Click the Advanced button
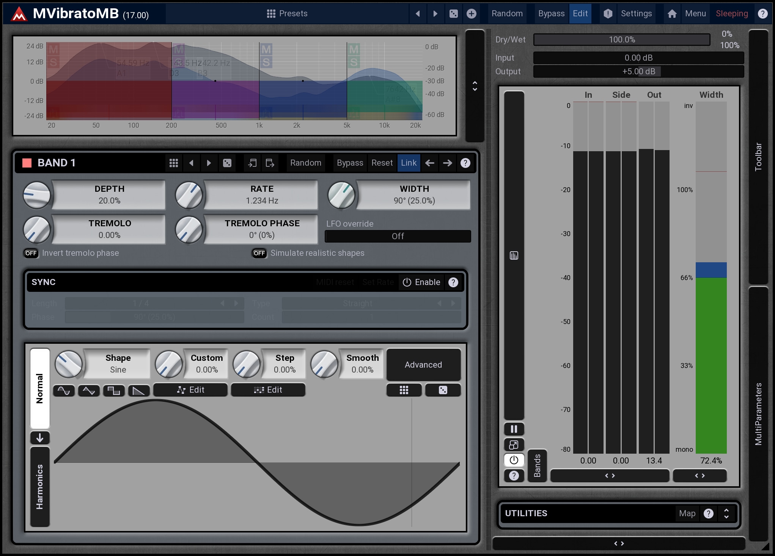The image size is (775, 556). coord(423,365)
